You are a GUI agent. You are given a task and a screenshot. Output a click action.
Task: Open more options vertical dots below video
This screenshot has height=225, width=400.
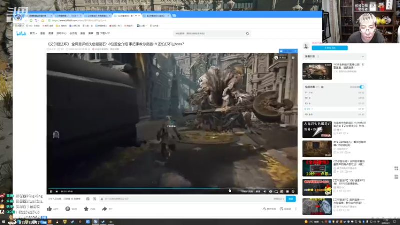pyautogui.click(x=296, y=209)
